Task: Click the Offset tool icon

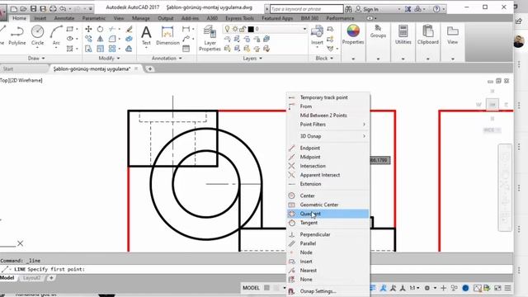Action: (x=129, y=49)
